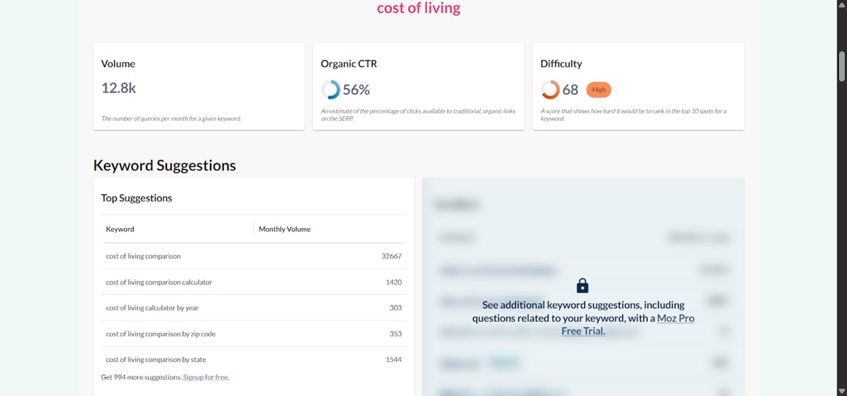Click the Difficulty card title

(561, 64)
